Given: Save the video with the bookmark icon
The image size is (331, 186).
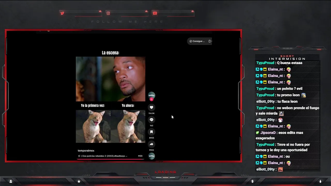Looking at the screenshot, I should click(152, 132).
